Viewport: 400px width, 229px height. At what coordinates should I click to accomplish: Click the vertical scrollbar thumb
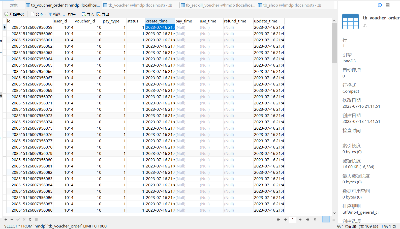coord(334,43)
